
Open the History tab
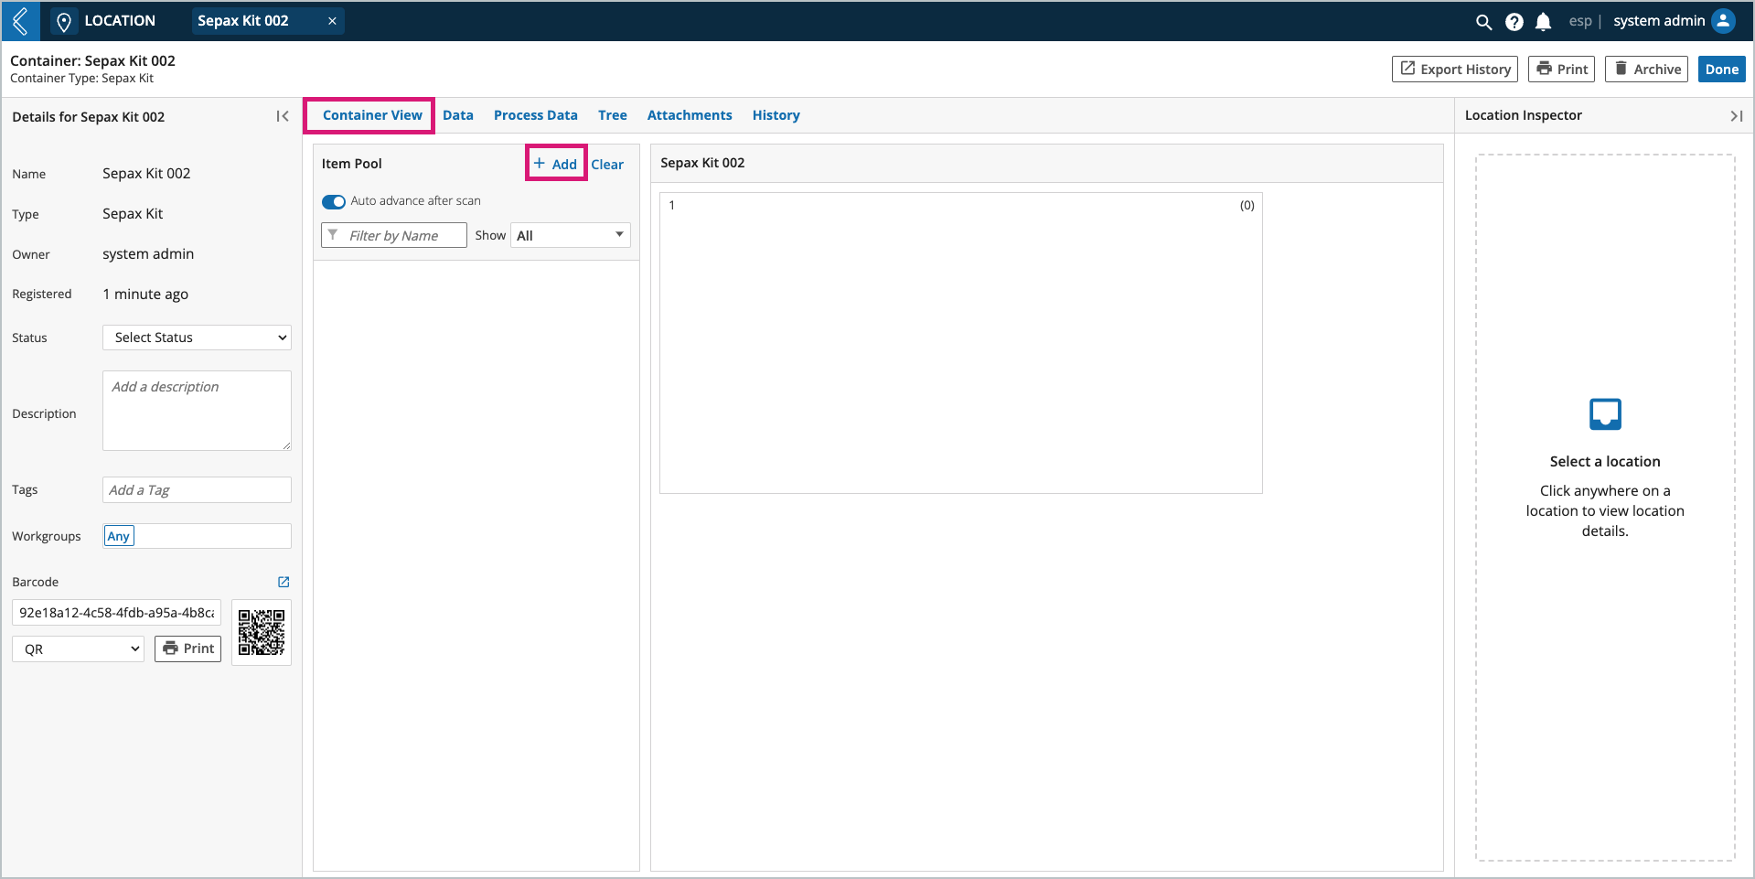[776, 115]
